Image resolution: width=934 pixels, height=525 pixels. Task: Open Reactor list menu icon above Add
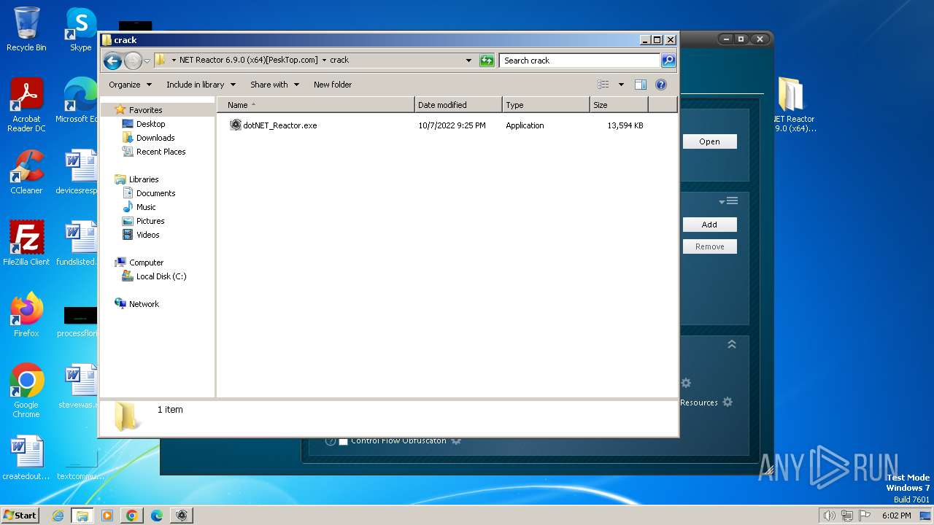click(728, 201)
